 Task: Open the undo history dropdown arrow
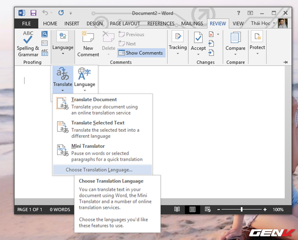point(51,13)
